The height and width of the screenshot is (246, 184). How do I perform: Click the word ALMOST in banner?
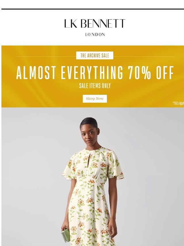36,73
